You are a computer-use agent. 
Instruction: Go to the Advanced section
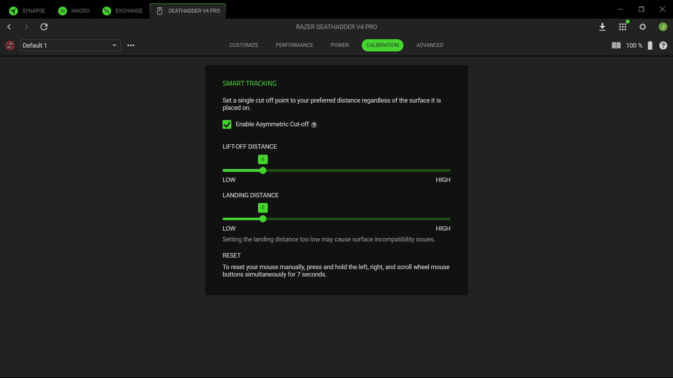430,45
